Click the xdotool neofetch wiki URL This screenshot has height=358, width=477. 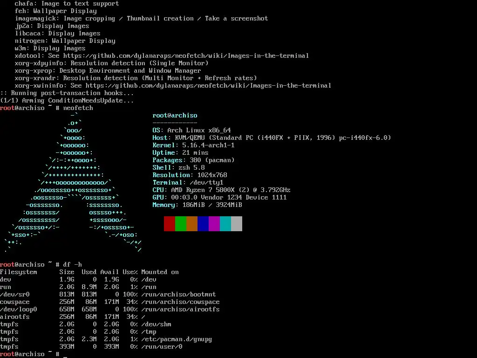click(186, 56)
